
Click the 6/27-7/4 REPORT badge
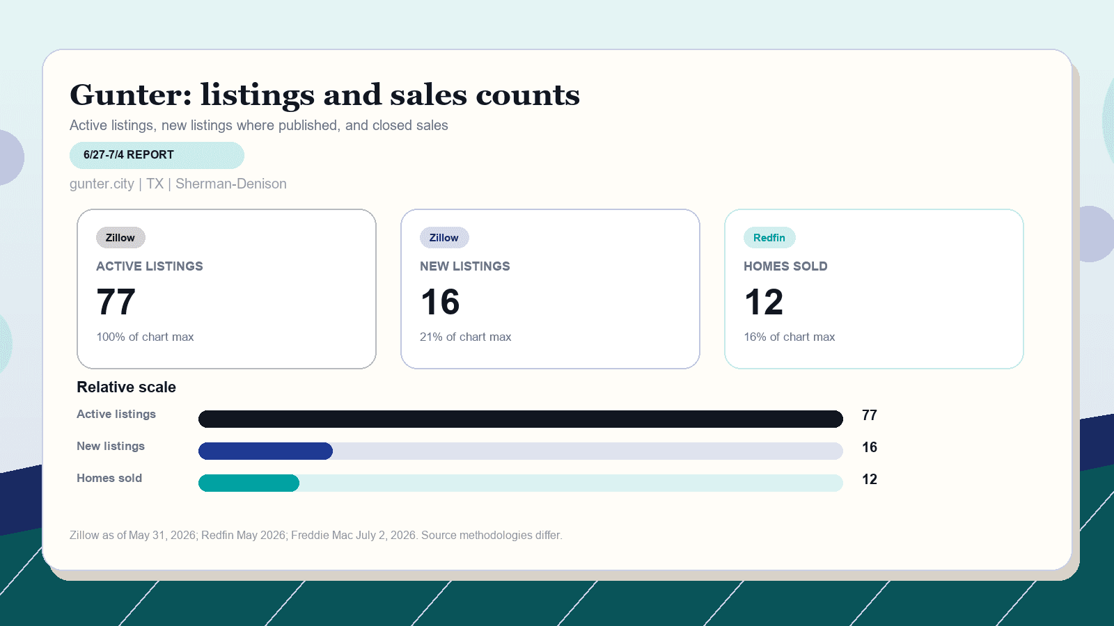coord(157,155)
